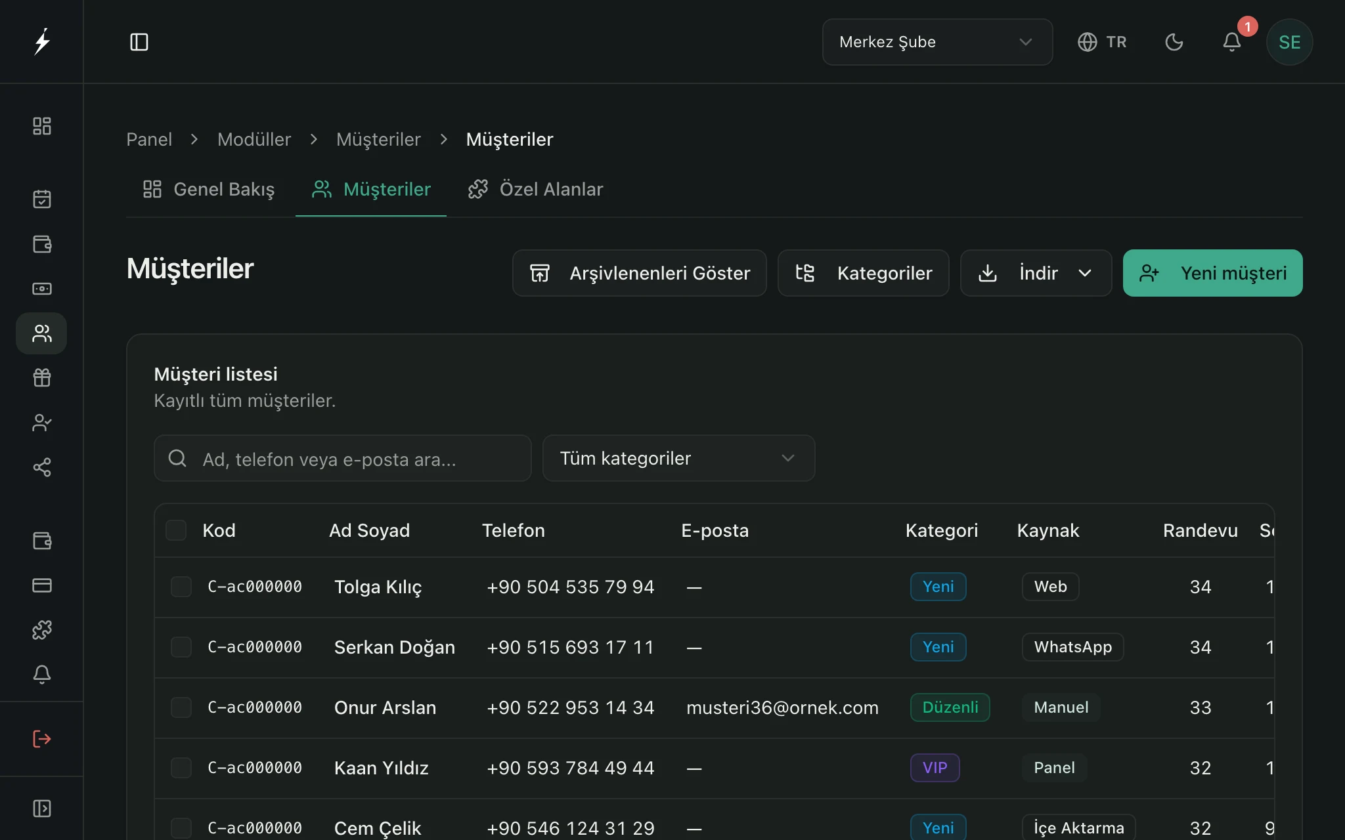Tick the select-all checkbox in table header
The width and height of the screenshot is (1345, 840).
tap(176, 530)
